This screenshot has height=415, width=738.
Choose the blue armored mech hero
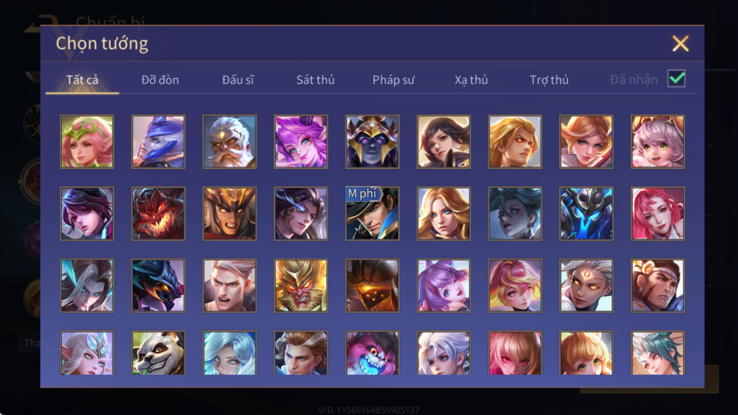586,214
